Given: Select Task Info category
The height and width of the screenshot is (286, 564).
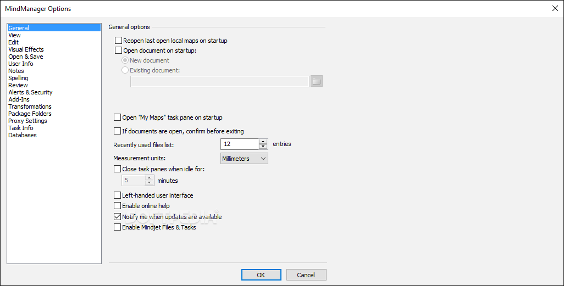Looking at the screenshot, I should click(54, 128).
